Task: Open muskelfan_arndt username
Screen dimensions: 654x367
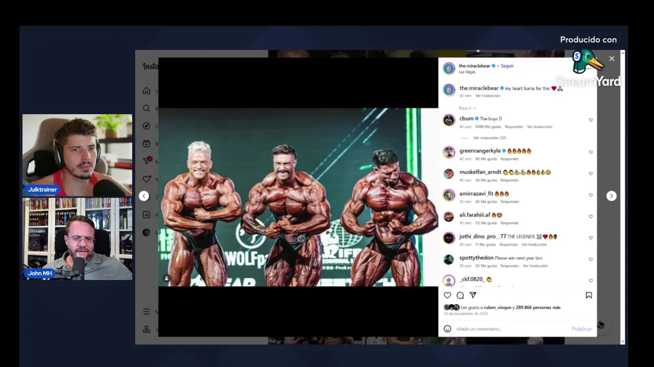Action: [480, 172]
